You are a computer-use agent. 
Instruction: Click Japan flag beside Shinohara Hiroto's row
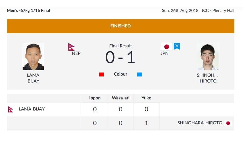(x=228, y=123)
